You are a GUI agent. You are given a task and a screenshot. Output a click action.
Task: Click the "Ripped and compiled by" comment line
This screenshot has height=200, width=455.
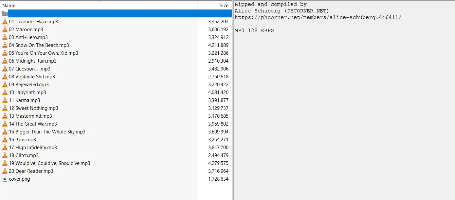[x=271, y=4]
